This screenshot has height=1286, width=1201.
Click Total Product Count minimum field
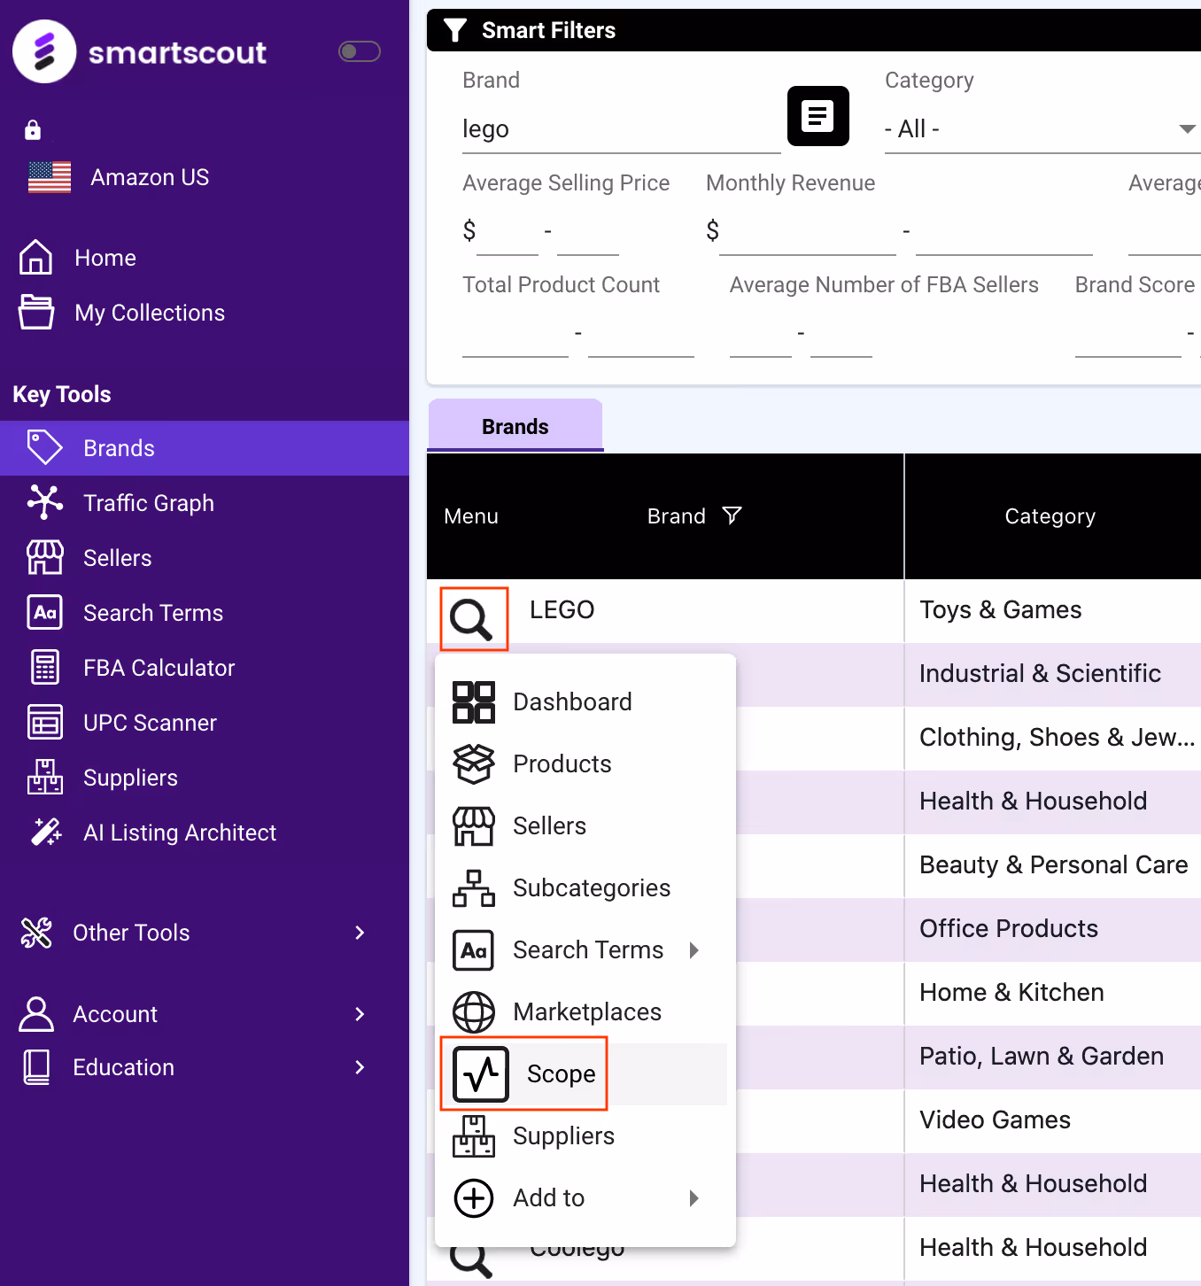pos(515,335)
